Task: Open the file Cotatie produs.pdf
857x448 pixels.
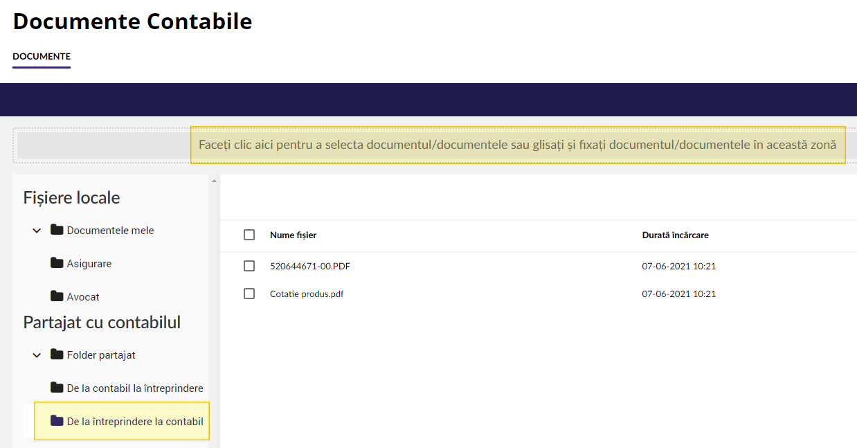Action: tap(307, 294)
